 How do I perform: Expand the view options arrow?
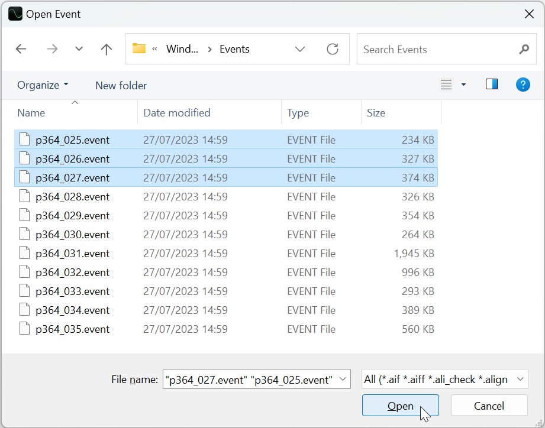click(x=464, y=85)
